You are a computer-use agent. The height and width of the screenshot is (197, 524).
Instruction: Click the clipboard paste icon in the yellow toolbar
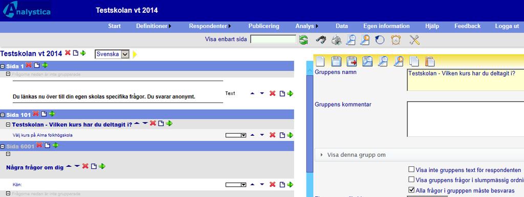tap(429, 61)
